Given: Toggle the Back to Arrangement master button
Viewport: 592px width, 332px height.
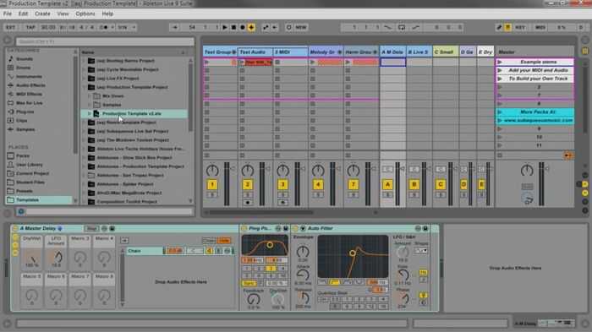Looking at the screenshot, I should point(567,155).
